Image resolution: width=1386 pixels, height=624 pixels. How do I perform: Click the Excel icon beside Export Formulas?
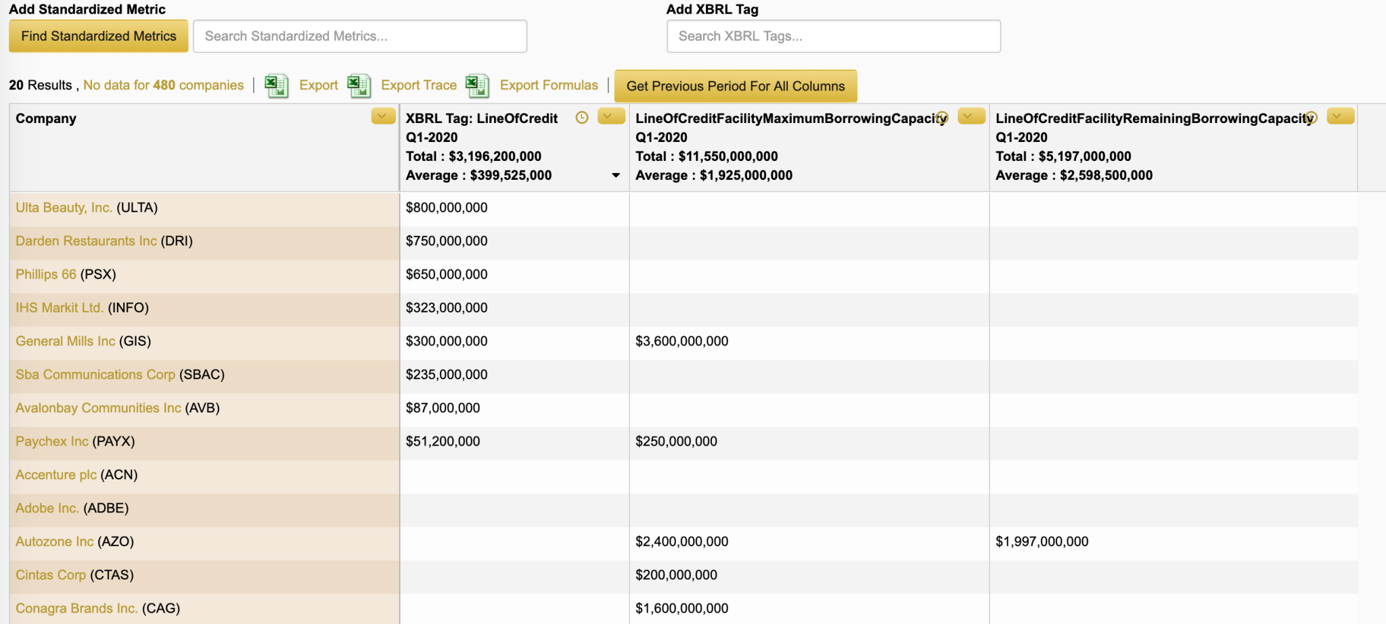coord(477,86)
